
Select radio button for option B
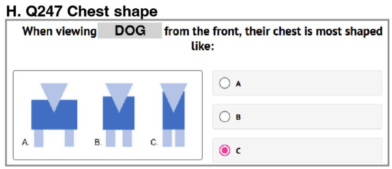click(224, 117)
